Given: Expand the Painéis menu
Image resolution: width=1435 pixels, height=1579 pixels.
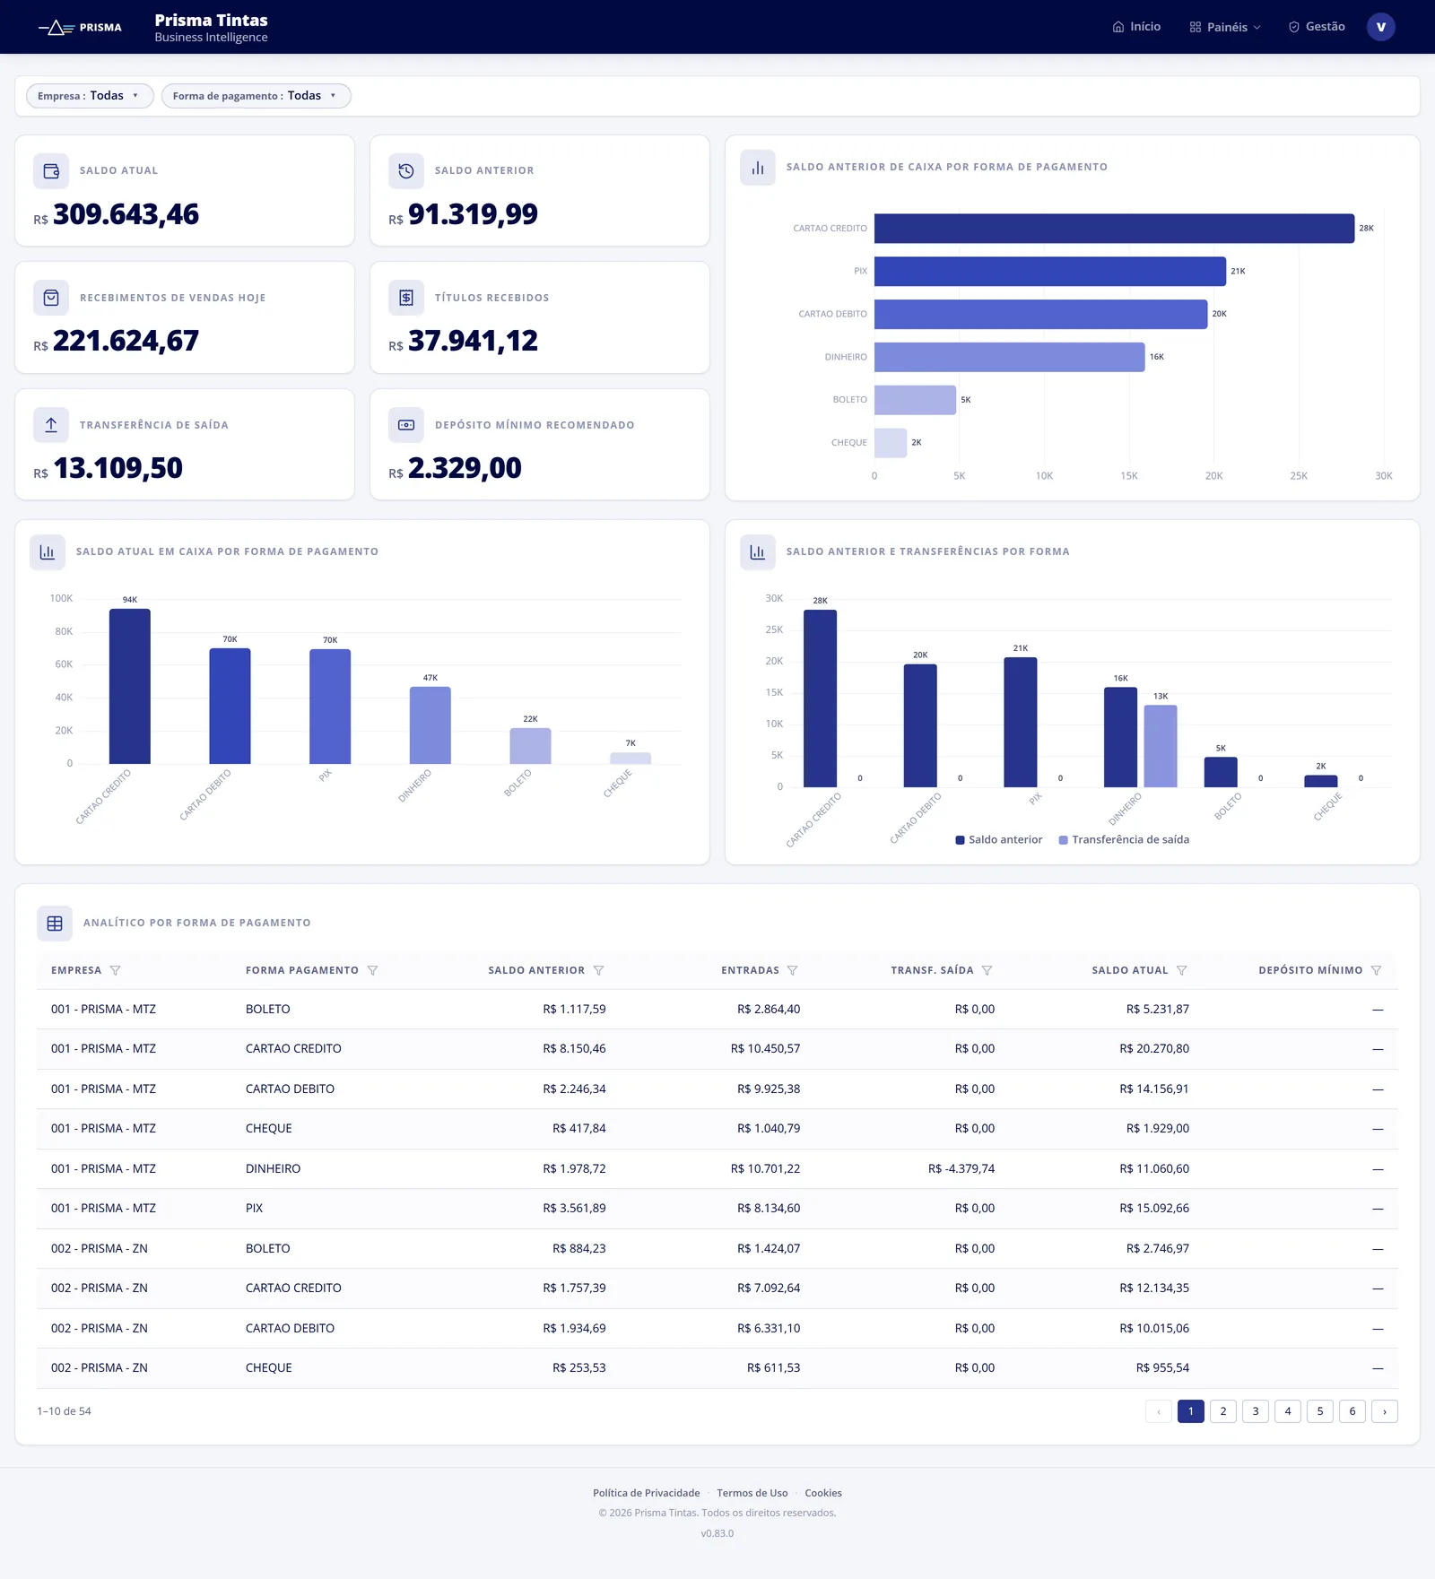Looking at the screenshot, I should [1225, 27].
